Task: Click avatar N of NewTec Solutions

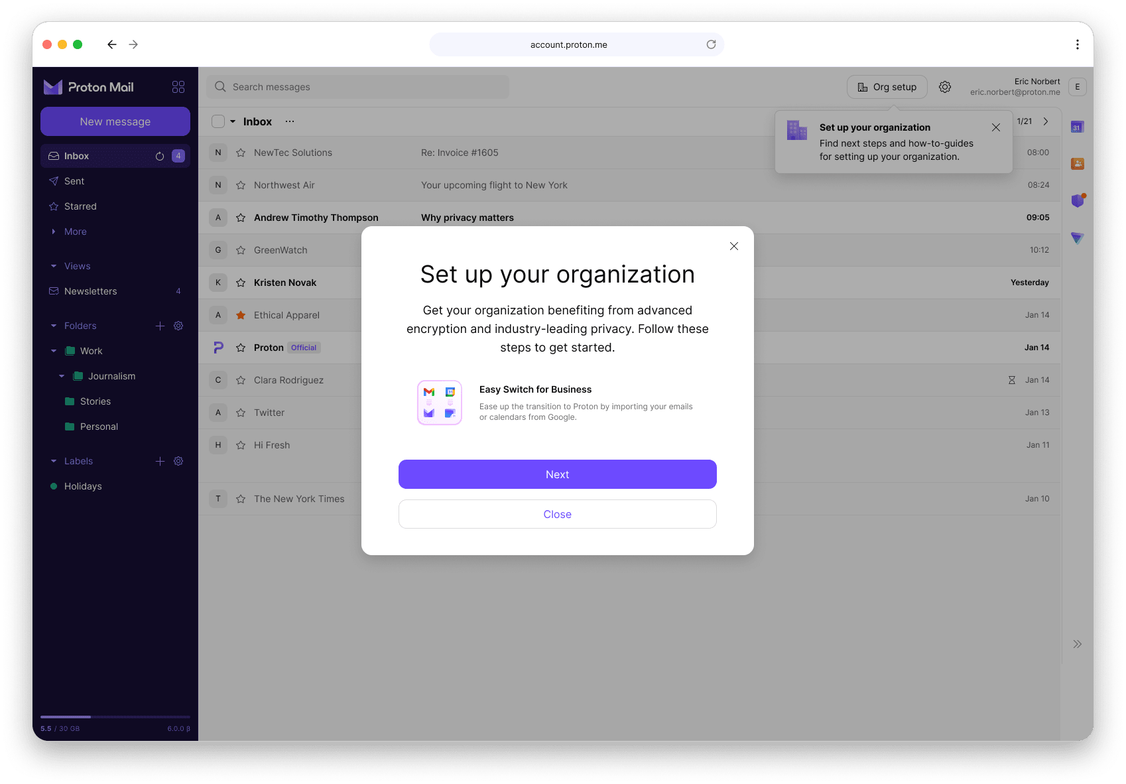Action: (218, 153)
